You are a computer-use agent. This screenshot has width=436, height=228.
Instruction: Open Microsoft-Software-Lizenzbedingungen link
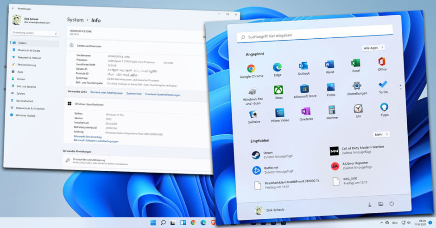(x=96, y=141)
